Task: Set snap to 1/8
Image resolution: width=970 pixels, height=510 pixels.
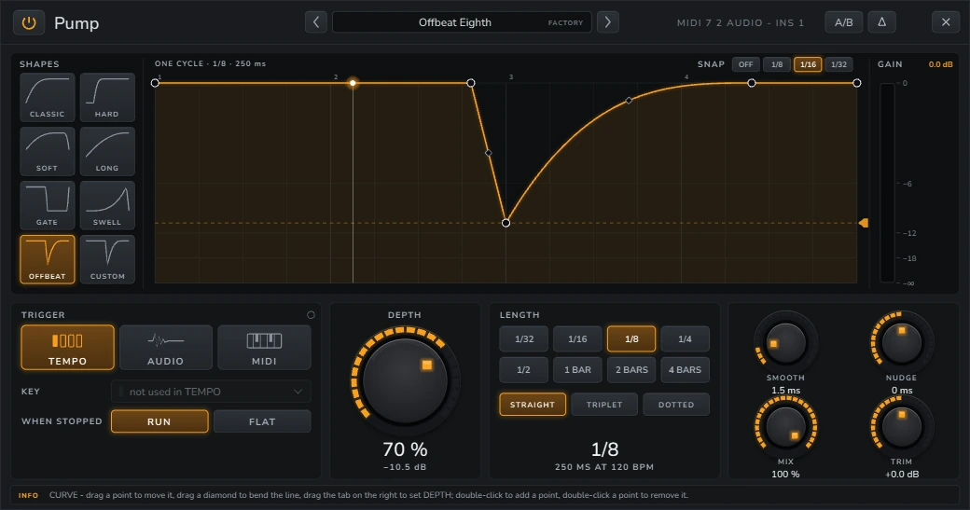Action: [x=777, y=64]
